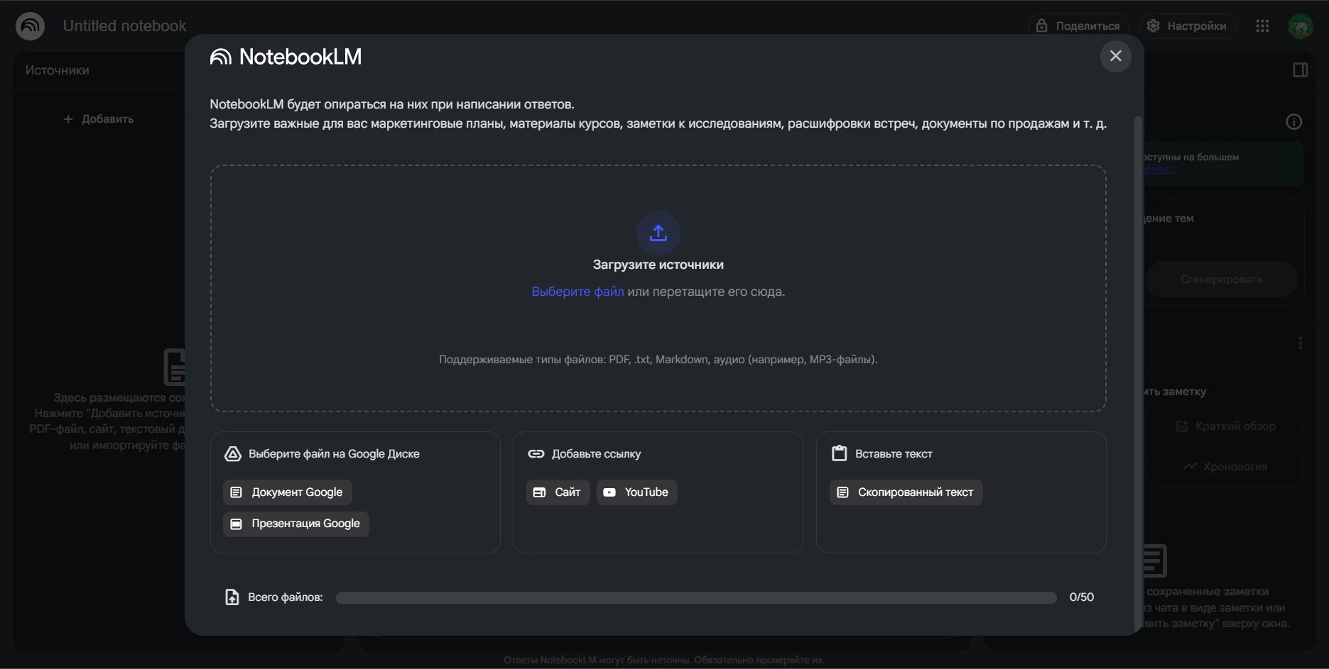Choose 'Документ Google' source option
This screenshot has height=669, width=1329.
pos(288,492)
